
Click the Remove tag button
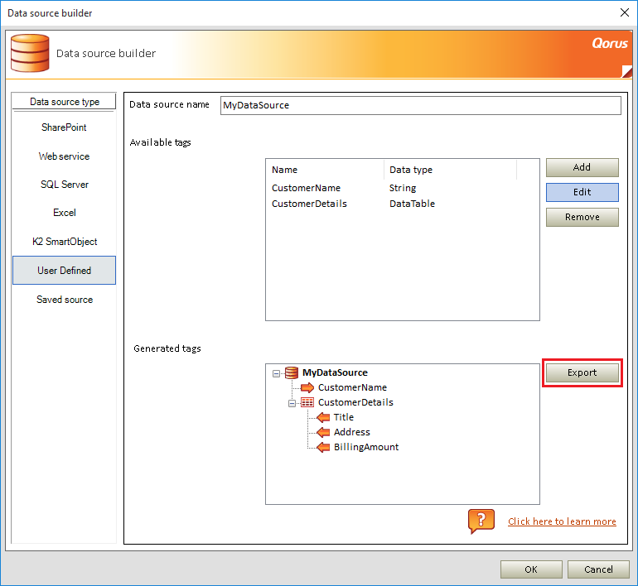coord(582,217)
